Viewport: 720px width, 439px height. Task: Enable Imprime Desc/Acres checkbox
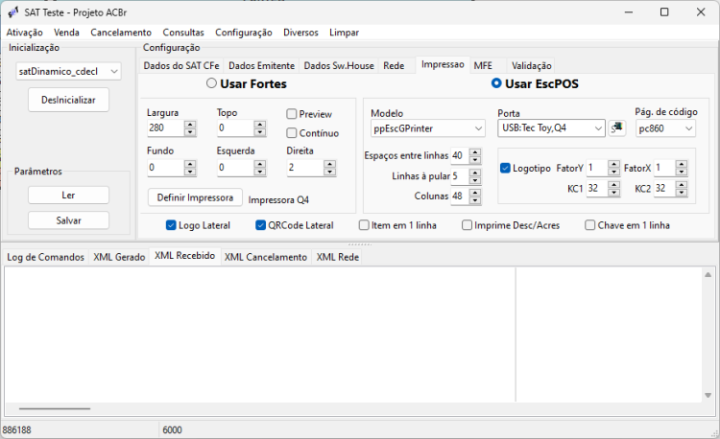[467, 225]
